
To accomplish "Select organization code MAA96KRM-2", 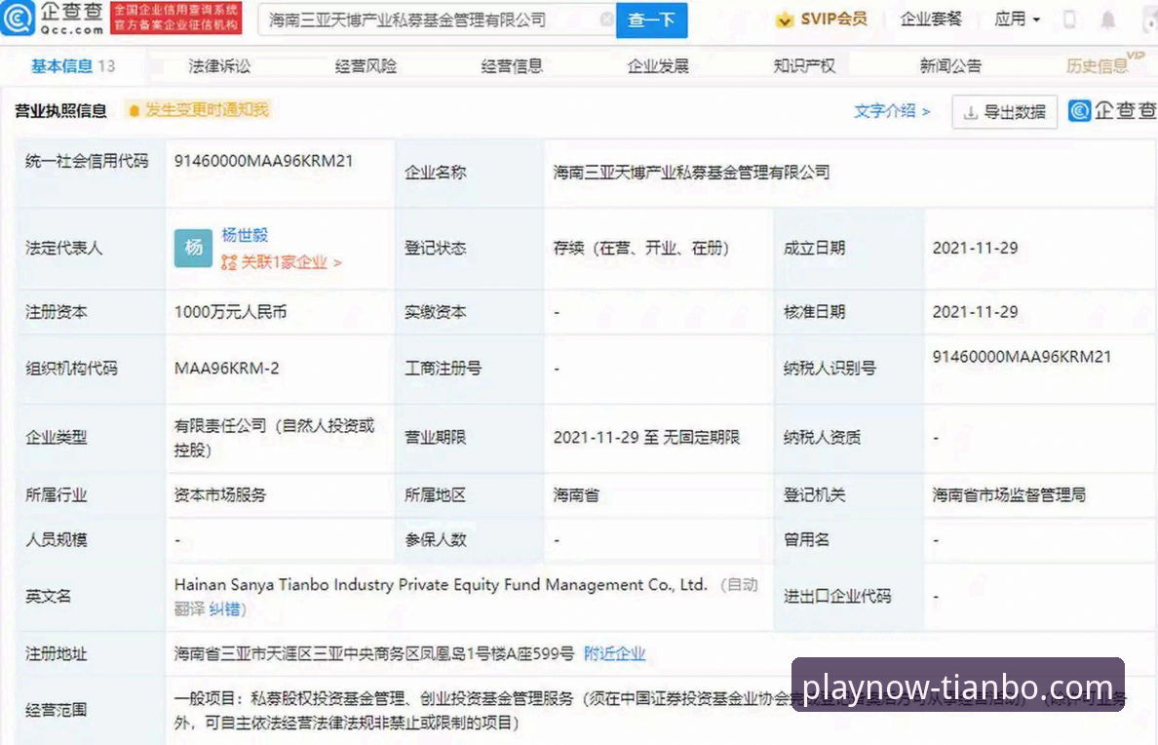I will coord(227,368).
